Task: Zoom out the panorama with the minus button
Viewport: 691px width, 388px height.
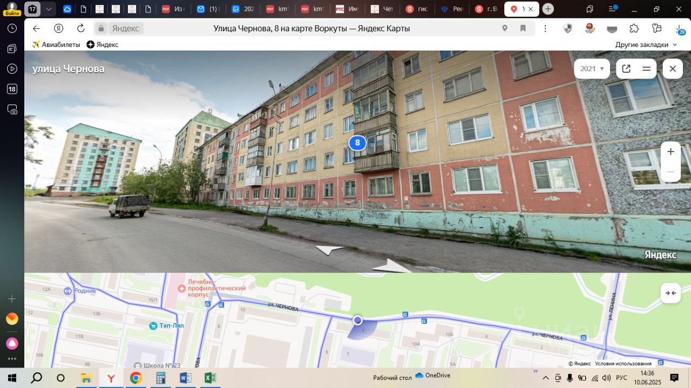Action: click(x=670, y=171)
